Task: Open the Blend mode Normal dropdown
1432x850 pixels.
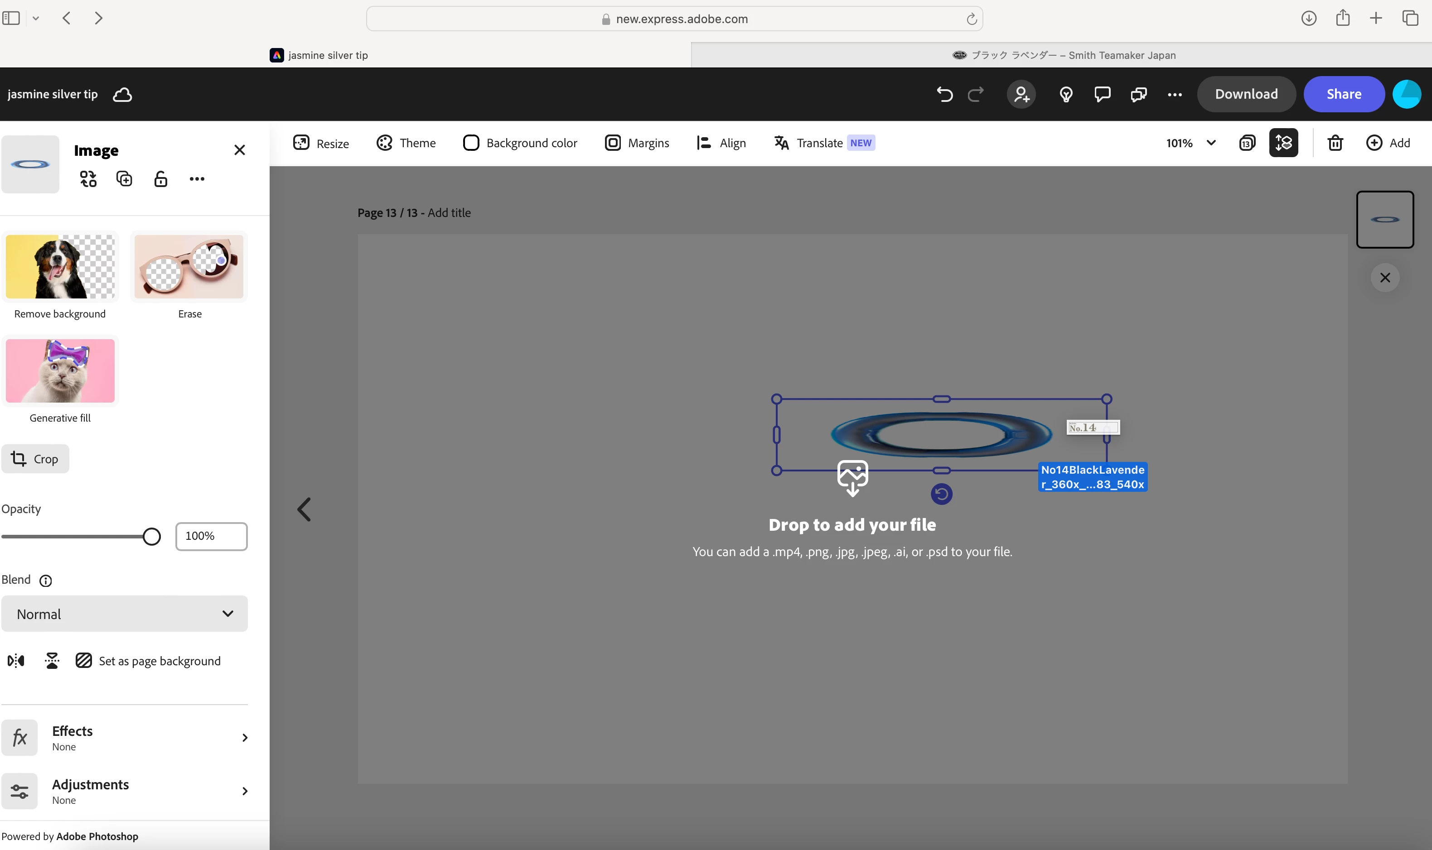Action: point(124,614)
